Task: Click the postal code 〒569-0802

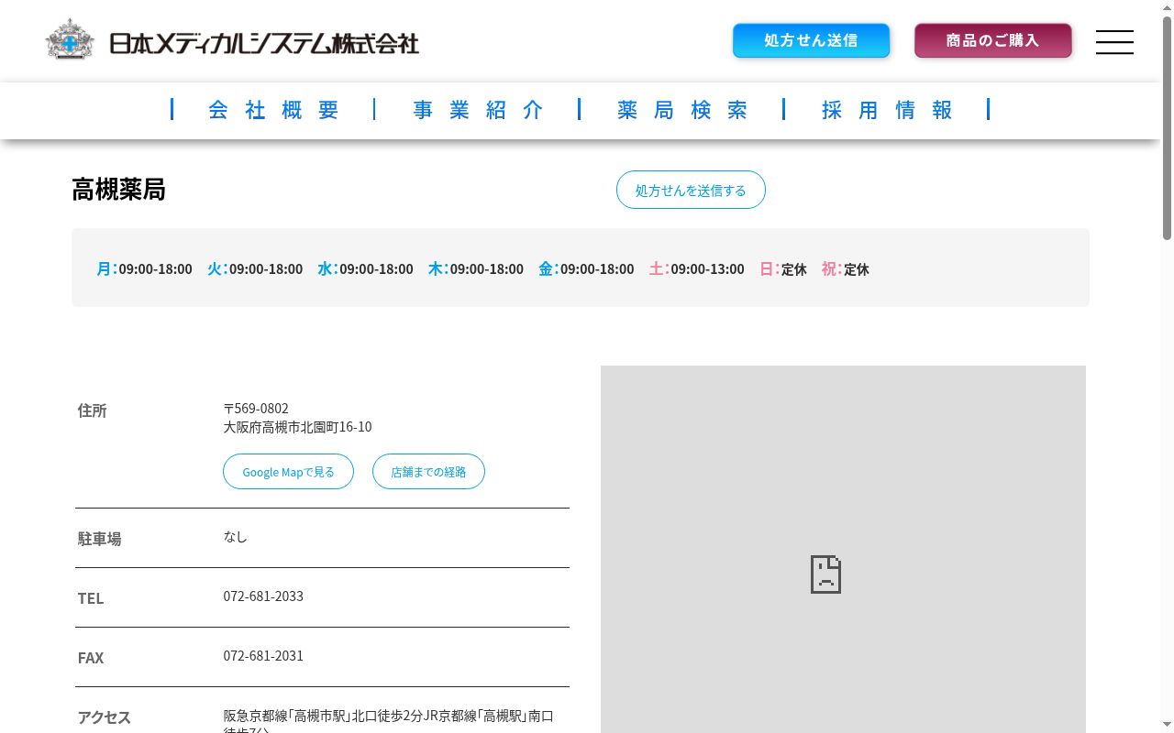Action: [256, 409]
